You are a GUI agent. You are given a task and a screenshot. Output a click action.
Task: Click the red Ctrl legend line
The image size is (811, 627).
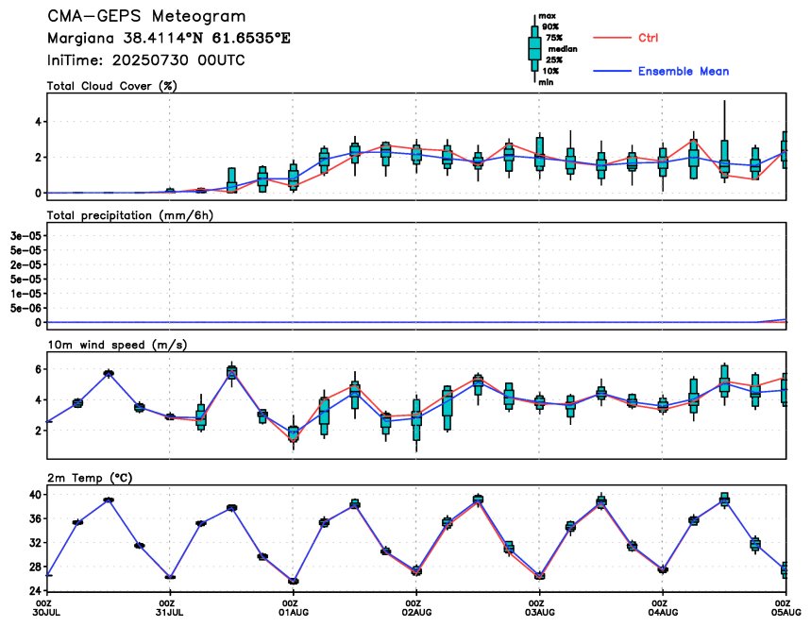point(612,38)
